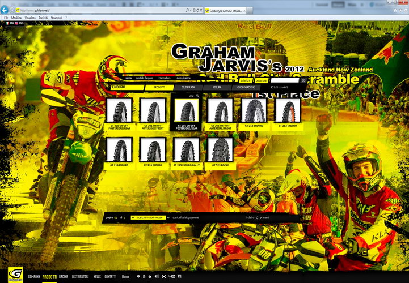Open GT 200 ON-OFF Posteriore/Rear tyre thumbnail

[119, 110]
